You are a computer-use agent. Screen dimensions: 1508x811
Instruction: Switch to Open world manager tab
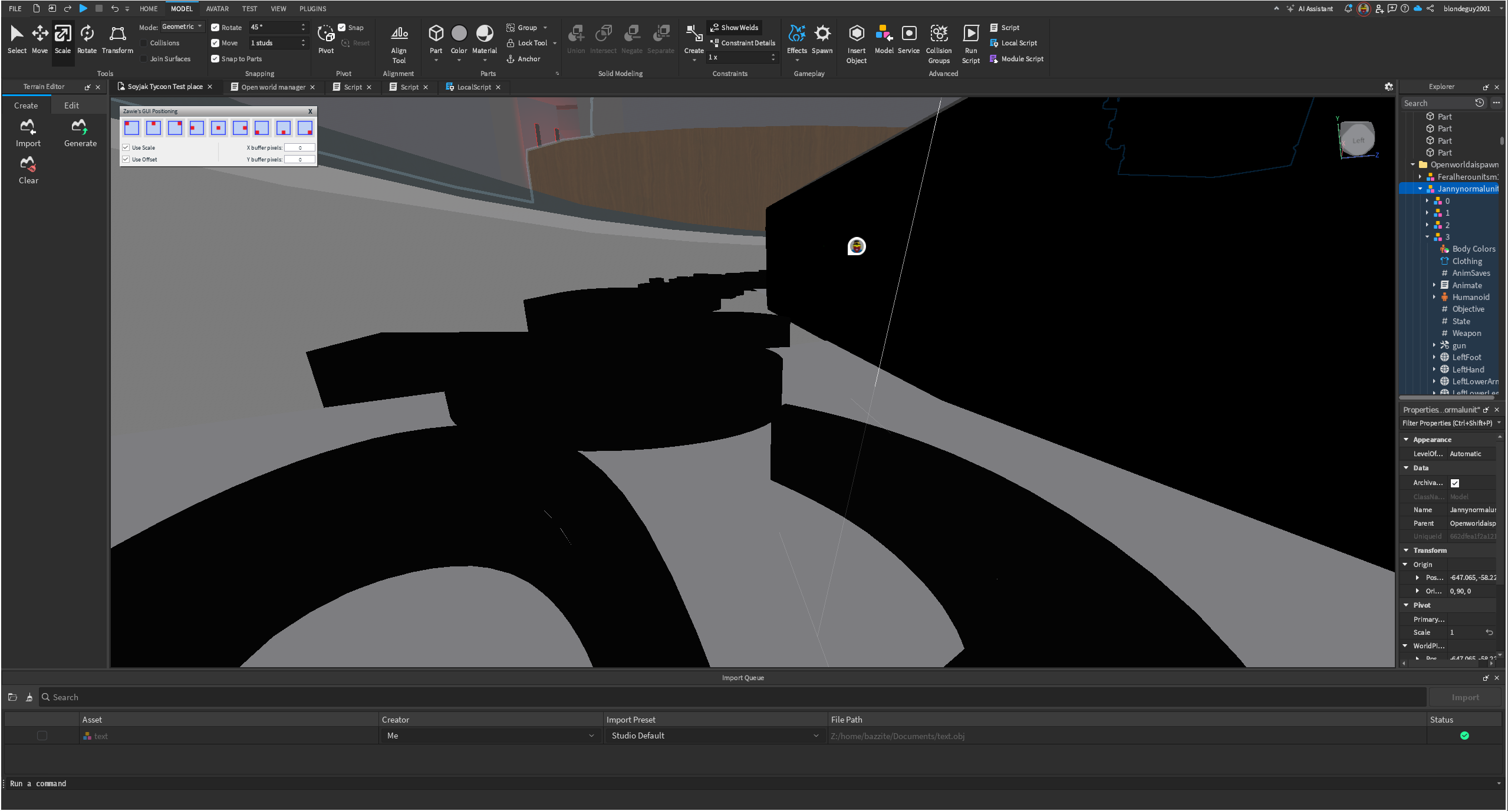273,87
